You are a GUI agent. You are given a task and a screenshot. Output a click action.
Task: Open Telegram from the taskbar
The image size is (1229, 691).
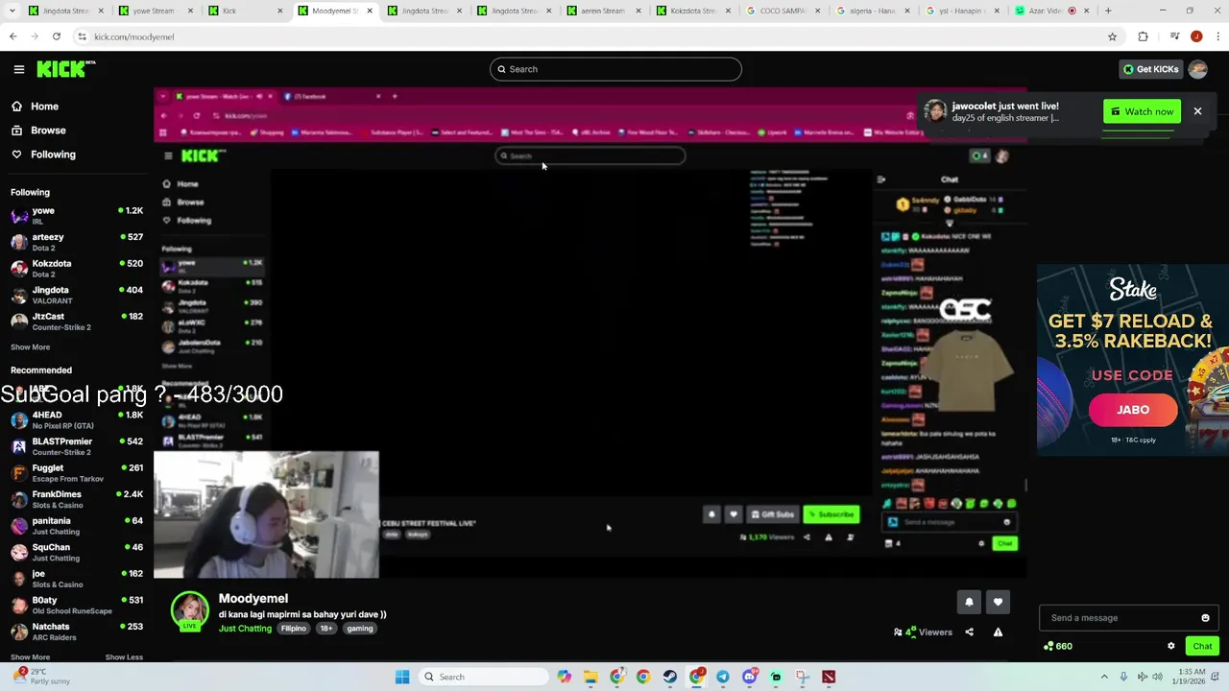[x=723, y=677]
